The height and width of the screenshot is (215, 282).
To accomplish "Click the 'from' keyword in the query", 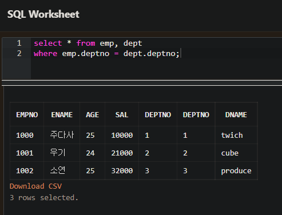I will pos(86,43).
